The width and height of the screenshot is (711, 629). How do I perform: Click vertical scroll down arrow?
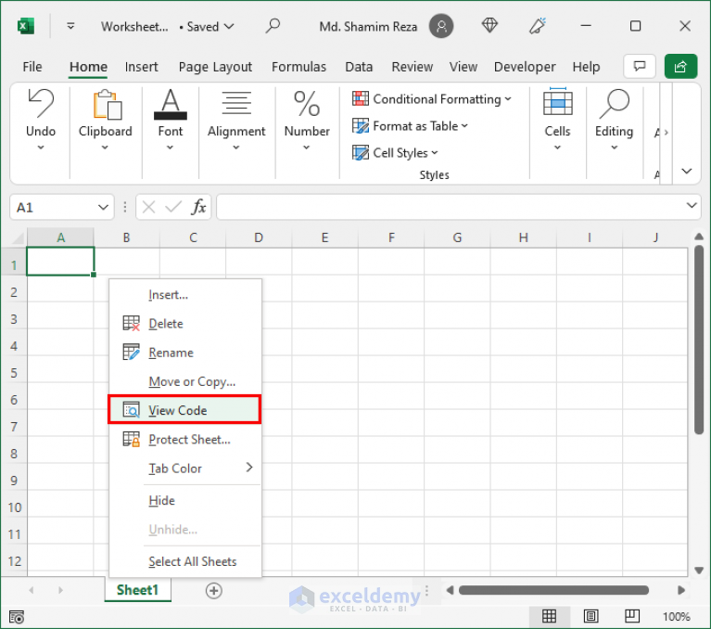[699, 570]
